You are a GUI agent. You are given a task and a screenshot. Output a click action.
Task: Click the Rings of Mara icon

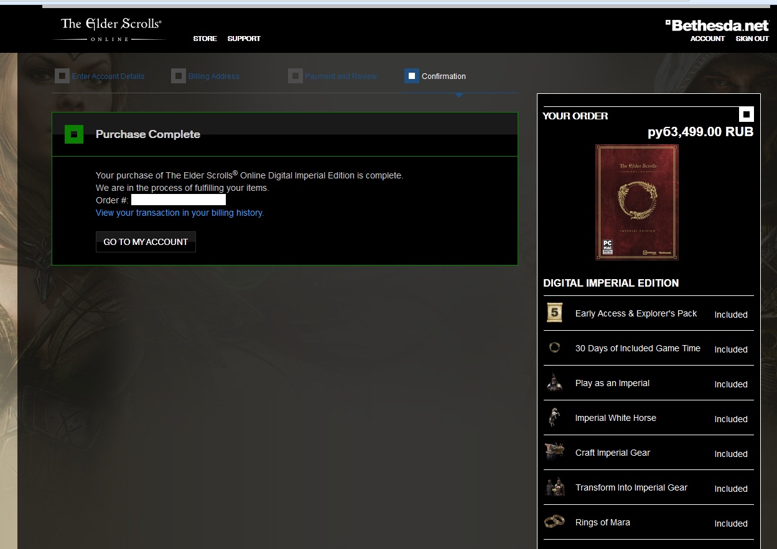click(554, 522)
